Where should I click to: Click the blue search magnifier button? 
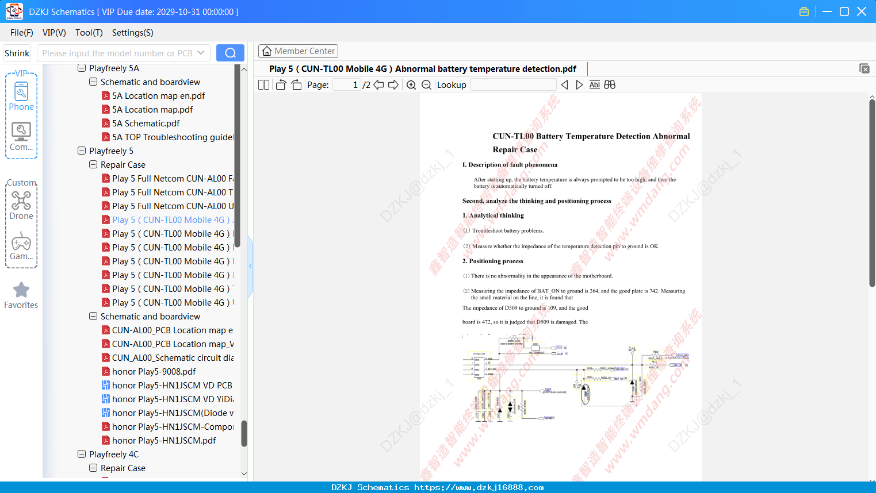point(230,53)
